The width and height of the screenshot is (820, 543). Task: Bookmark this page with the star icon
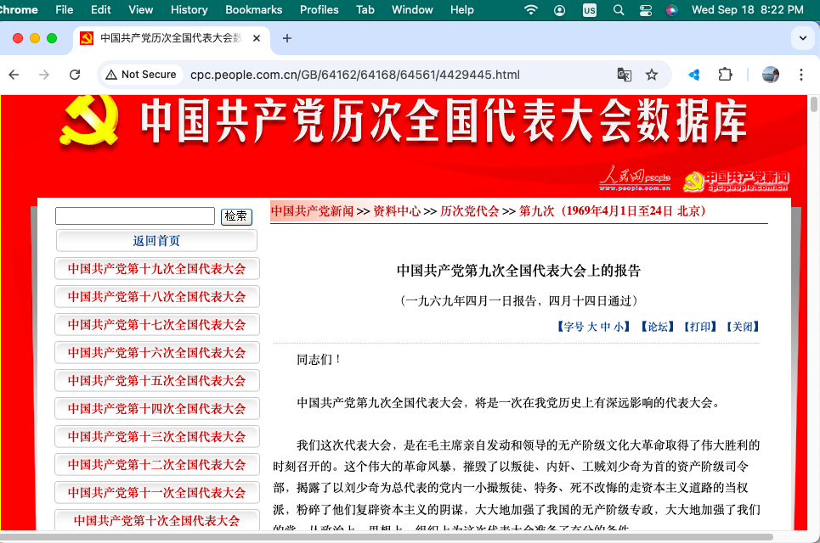[x=652, y=75]
